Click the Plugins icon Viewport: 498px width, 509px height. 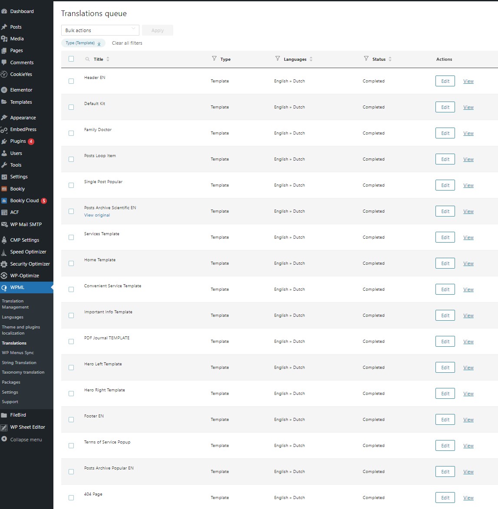click(x=4, y=141)
